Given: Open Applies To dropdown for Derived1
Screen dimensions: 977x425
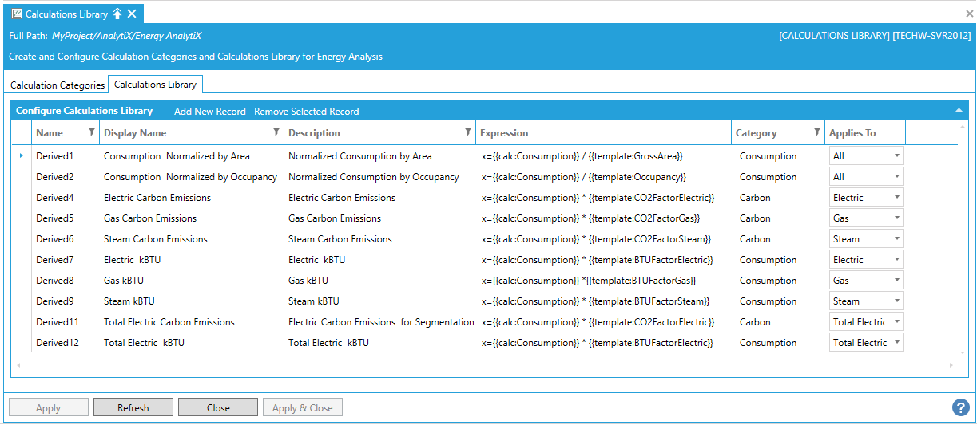Looking at the screenshot, I should click(x=897, y=156).
